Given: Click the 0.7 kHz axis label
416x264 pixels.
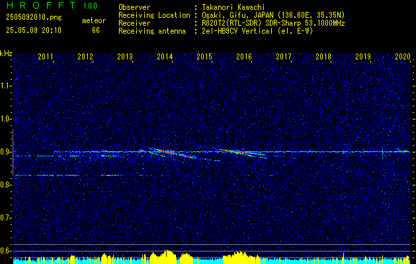Looking at the screenshot, I should coord(5,218).
